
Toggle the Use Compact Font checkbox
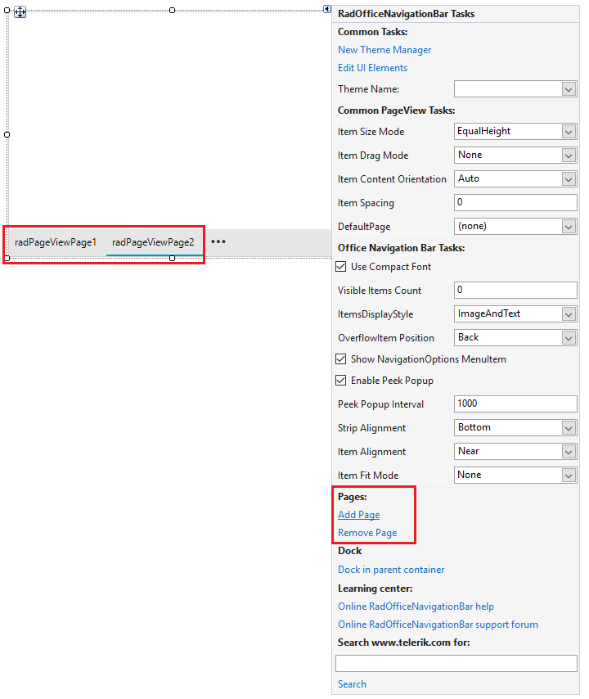coord(341,267)
